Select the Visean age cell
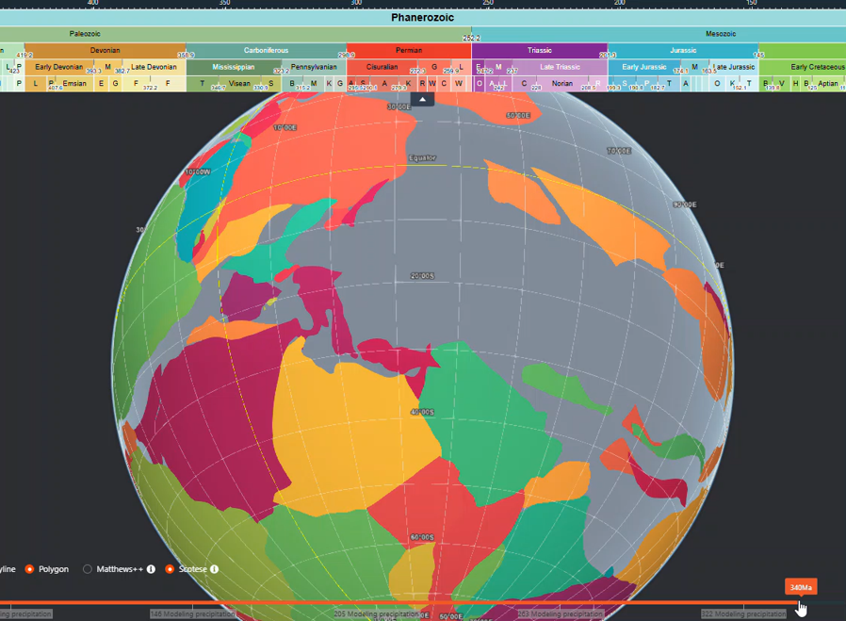The height and width of the screenshot is (621, 846). [239, 84]
